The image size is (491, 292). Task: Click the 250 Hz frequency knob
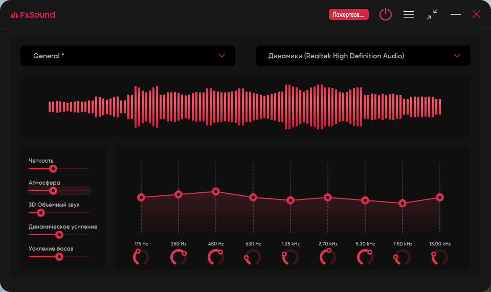coord(178,257)
